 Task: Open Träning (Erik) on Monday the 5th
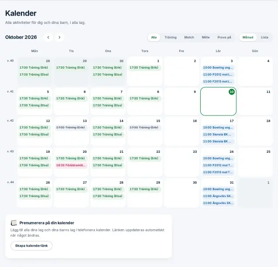(34, 99)
